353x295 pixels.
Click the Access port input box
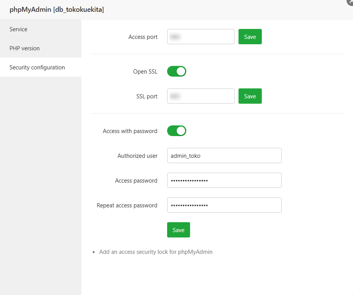(x=200, y=37)
